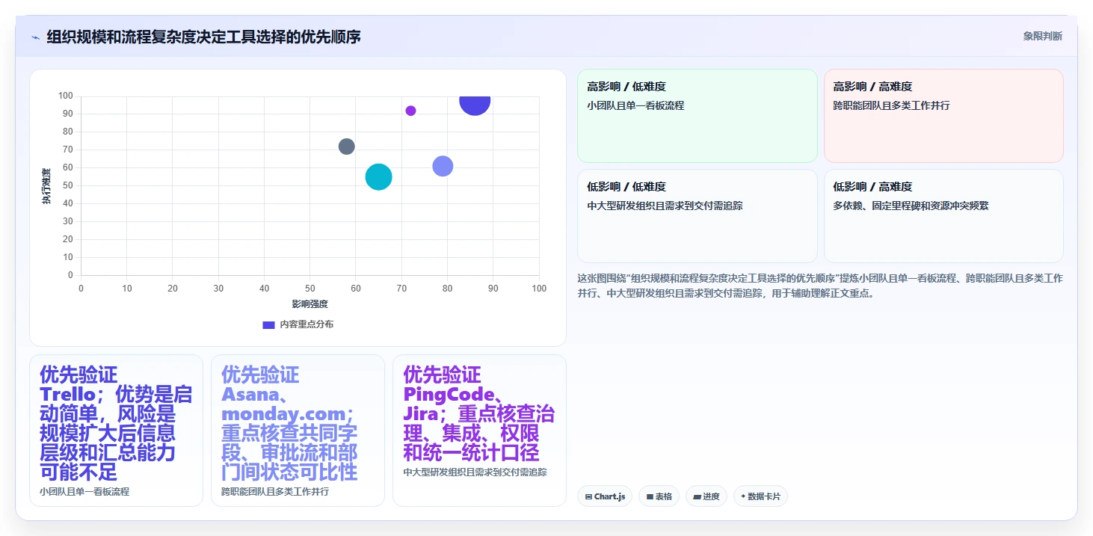Click the 影响强度 x-axis title
1093x536 pixels.
[x=310, y=304]
